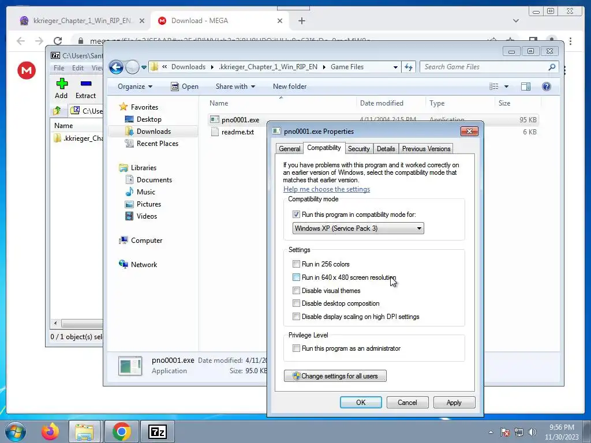Click OK in the Properties dialog
The image size is (591, 443).
[x=361, y=402]
